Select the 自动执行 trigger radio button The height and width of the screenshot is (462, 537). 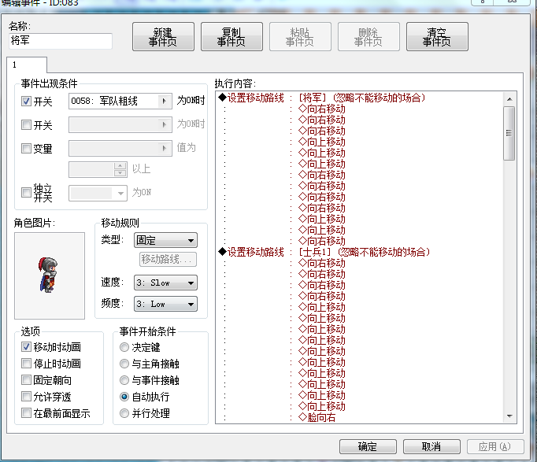124,397
